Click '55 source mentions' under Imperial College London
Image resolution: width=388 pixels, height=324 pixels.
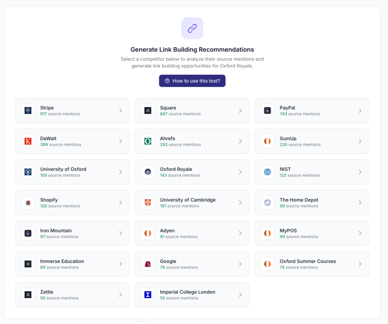pos(179,298)
